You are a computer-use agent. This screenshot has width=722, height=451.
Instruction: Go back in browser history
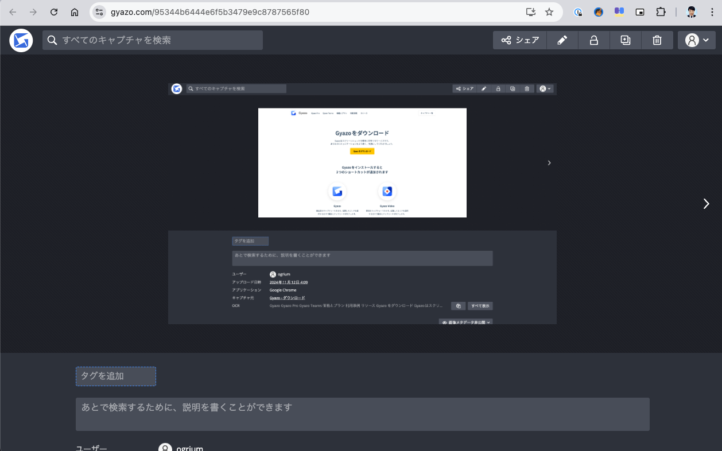13,12
